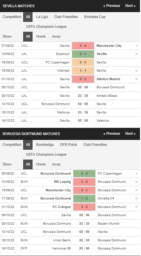Show only Sevilla Away matches
The height and width of the screenshot is (256, 141).
tap(56, 36)
